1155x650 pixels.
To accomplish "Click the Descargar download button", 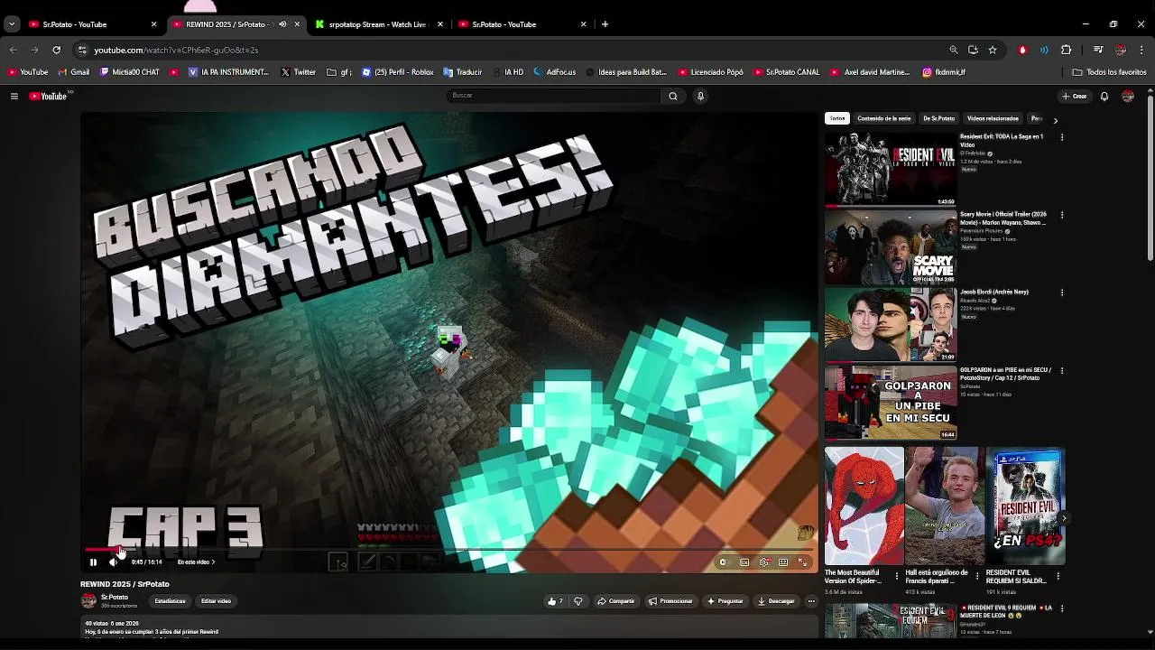I will tap(776, 601).
